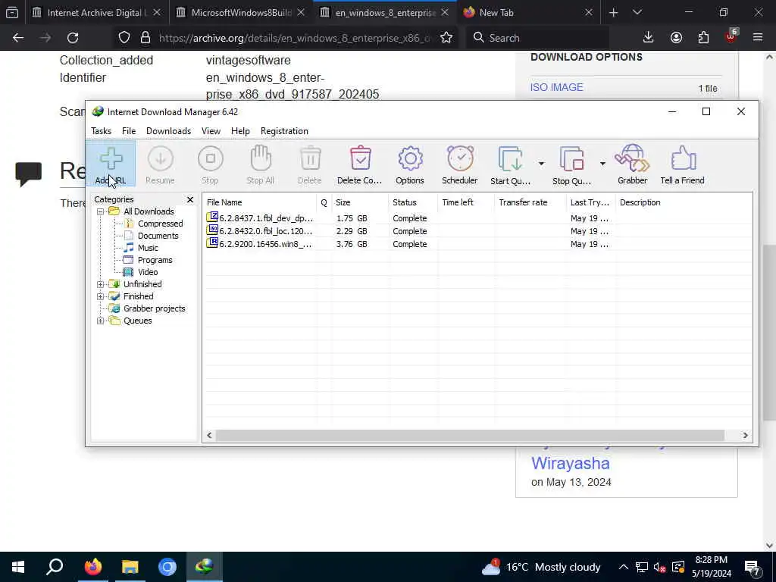
Task: Click the IDM icon in the taskbar
Action: (x=205, y=567)
